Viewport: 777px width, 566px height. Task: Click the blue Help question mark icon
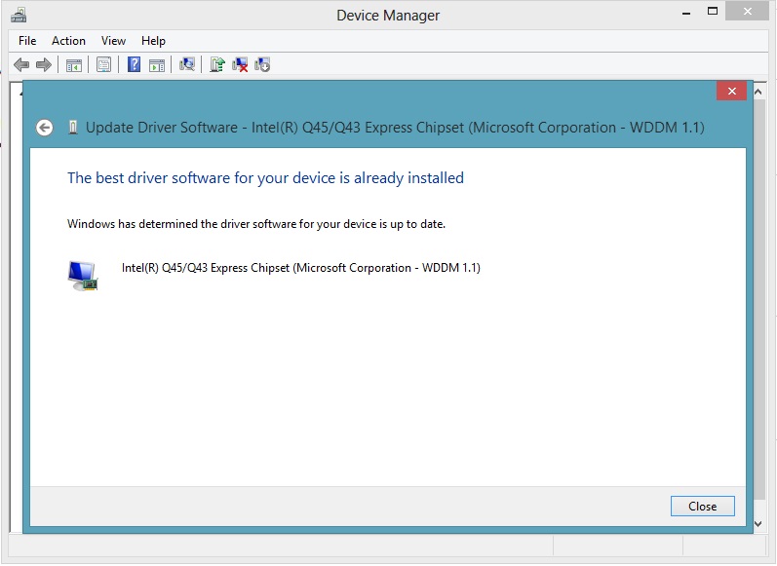135,65
